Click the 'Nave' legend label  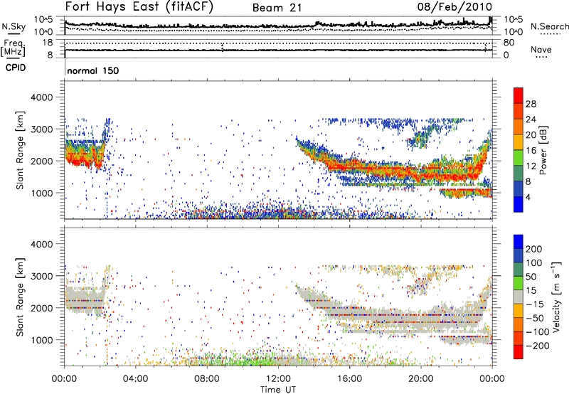pyautogui.click(x=541, y=49)
